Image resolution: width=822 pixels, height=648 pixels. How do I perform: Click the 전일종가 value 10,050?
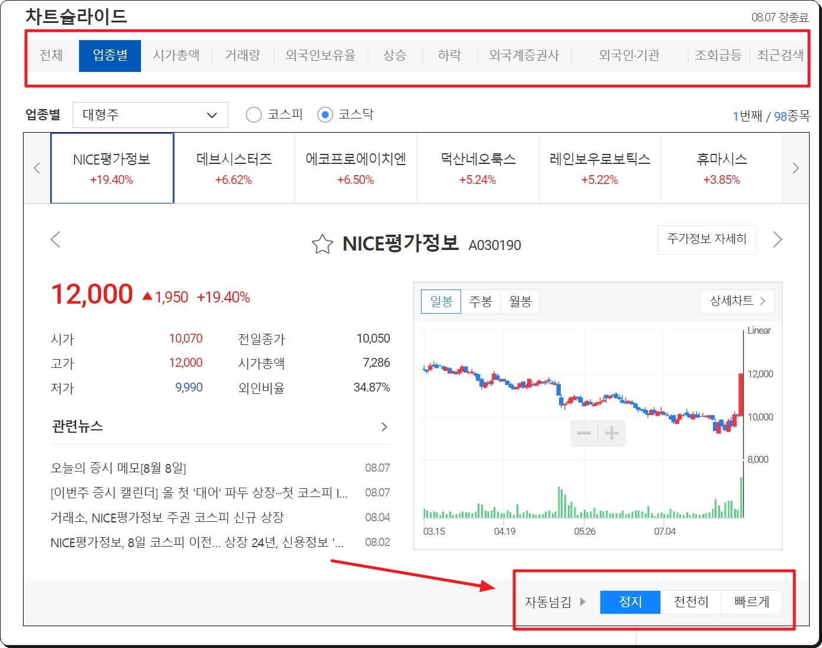pos(373,338)
